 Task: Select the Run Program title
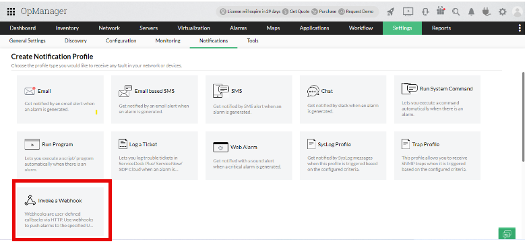click(x=57, y=144)
